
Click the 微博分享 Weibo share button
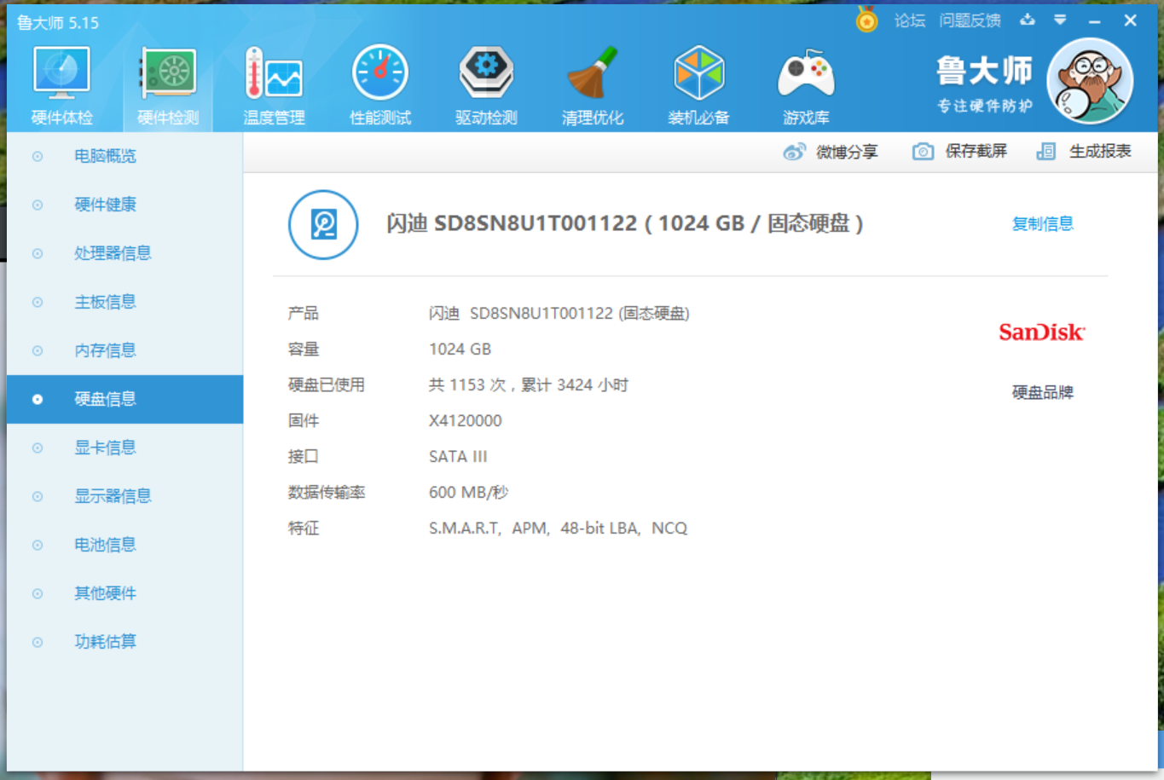coord(831,152)
